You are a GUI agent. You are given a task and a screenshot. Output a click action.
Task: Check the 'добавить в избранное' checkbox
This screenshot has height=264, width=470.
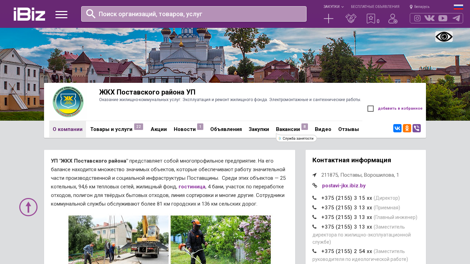click(371, 109)
